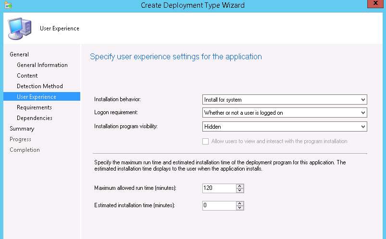This screenshot has height=239, width=386.
Task: Click the Maximum allowed run time field
Action: [x=219, y=188]
